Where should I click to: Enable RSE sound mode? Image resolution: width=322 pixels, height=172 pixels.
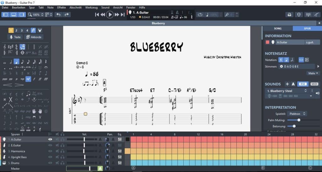pyautogui.click(x=303, y=84)
